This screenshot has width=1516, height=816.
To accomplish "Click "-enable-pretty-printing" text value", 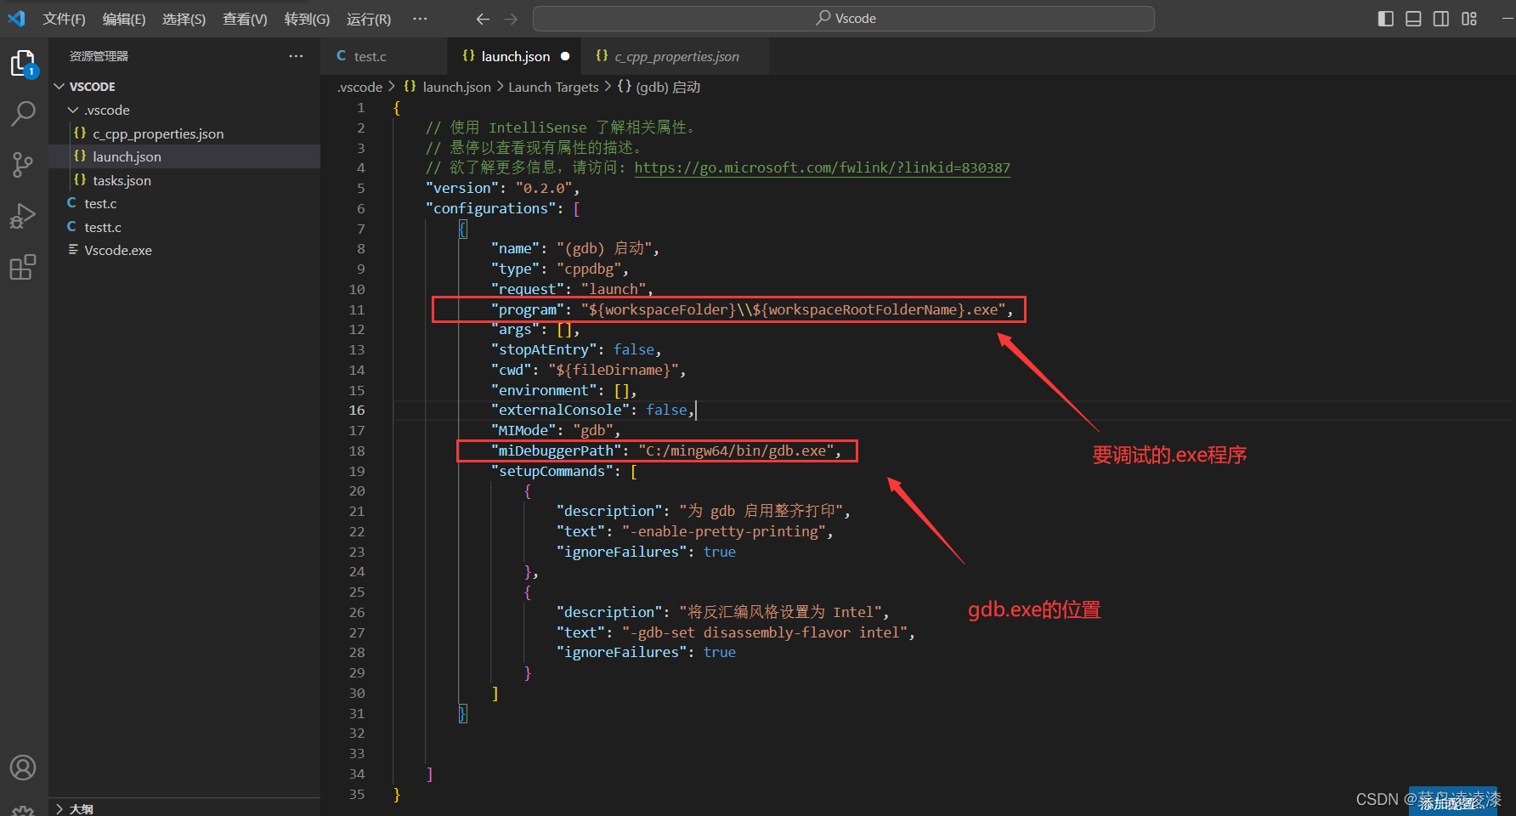I will pyautogui.click(x=723, y=531).
